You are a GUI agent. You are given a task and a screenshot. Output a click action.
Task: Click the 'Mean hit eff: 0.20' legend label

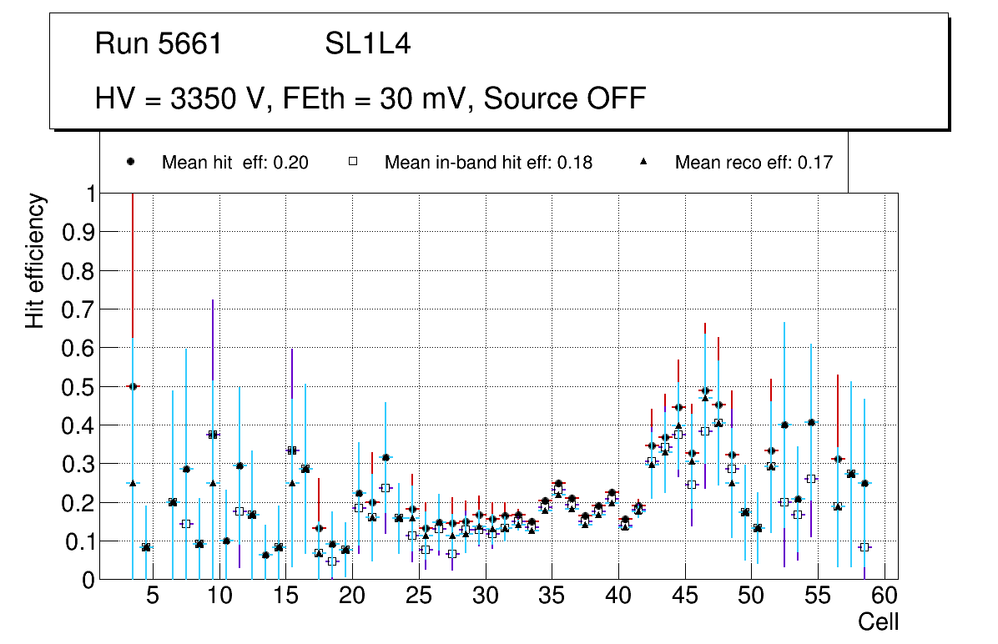click(234, 163)
